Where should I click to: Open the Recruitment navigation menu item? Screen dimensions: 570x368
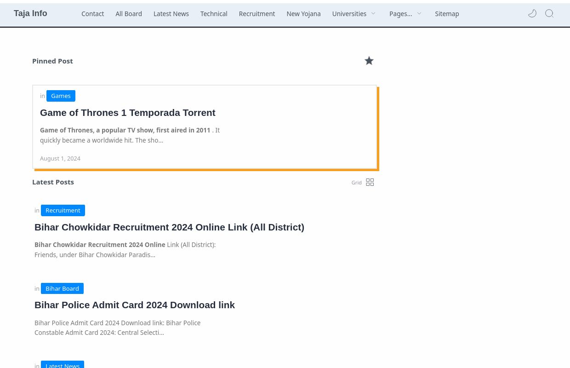tap(257, 14)
